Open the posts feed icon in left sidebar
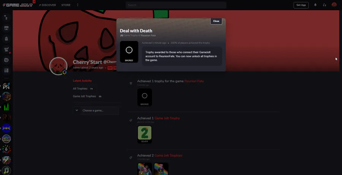The height and width of the screenshot is (175, 342). [x=6, y=60]
